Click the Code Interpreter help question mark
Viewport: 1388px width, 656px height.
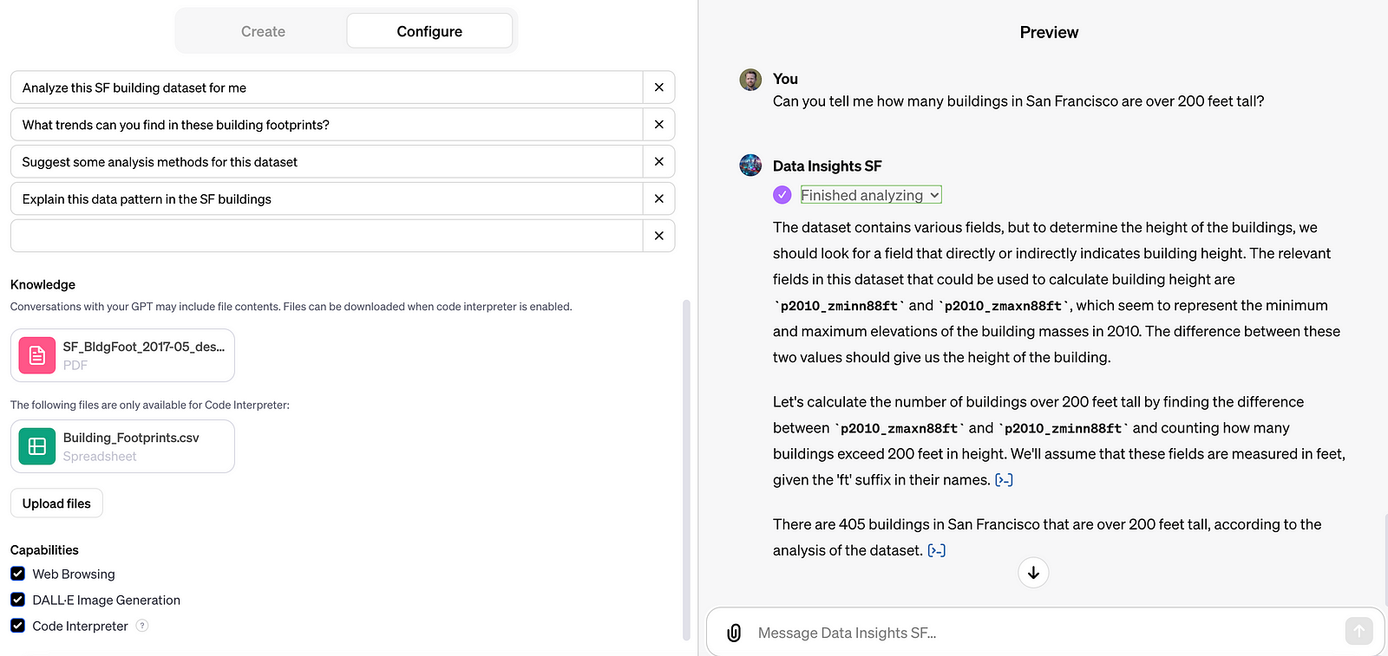[142, 626]
